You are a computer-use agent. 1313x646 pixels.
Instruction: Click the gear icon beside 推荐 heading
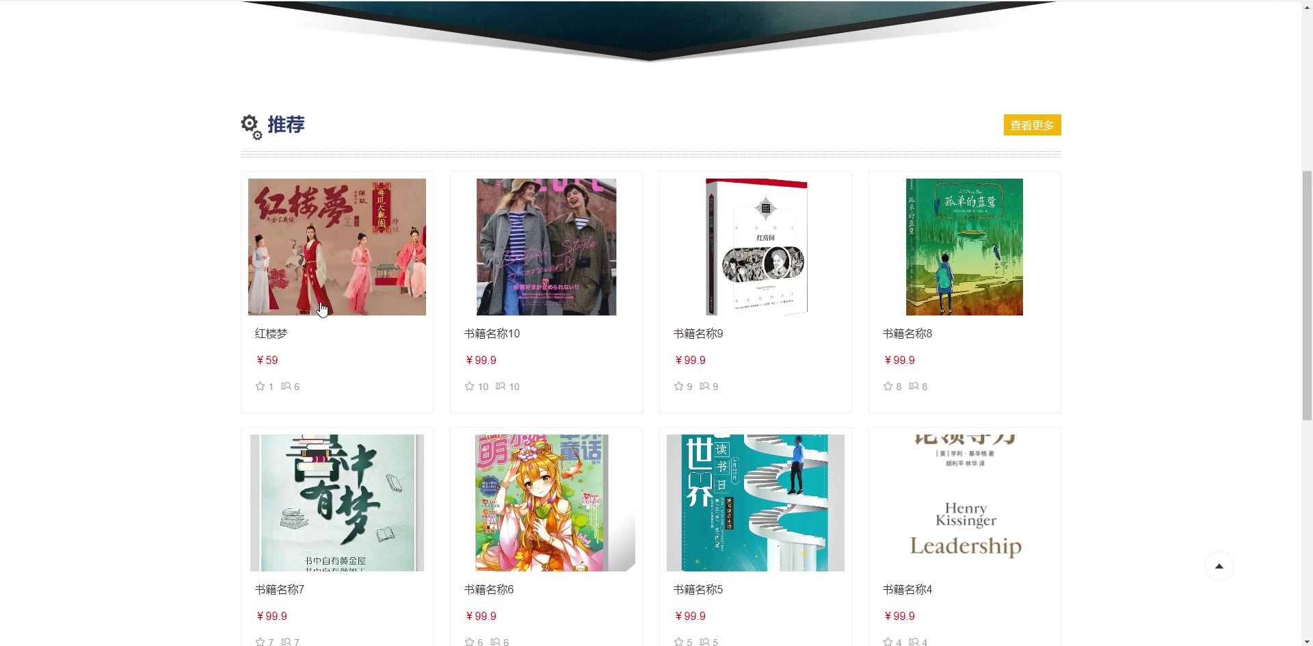252,127
